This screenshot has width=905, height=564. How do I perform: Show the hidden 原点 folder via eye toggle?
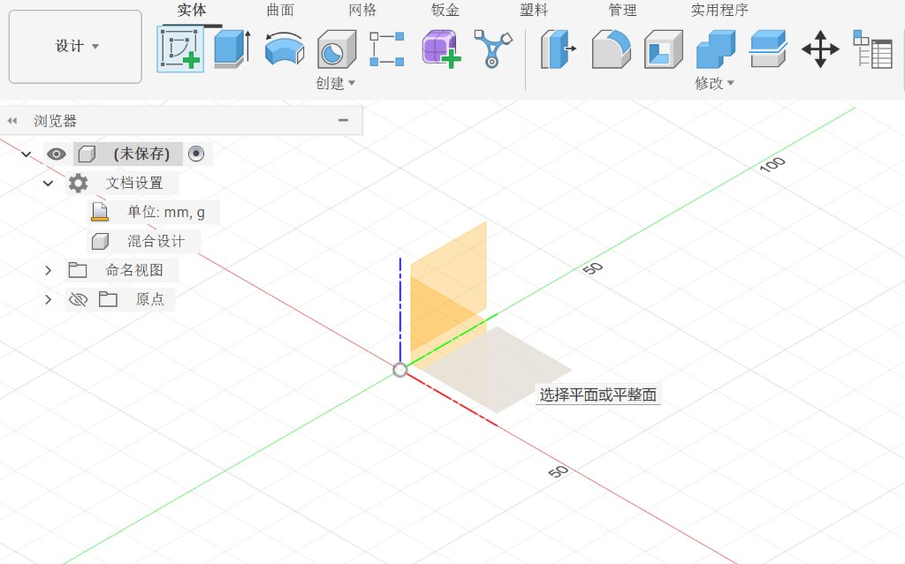[78, 298]
